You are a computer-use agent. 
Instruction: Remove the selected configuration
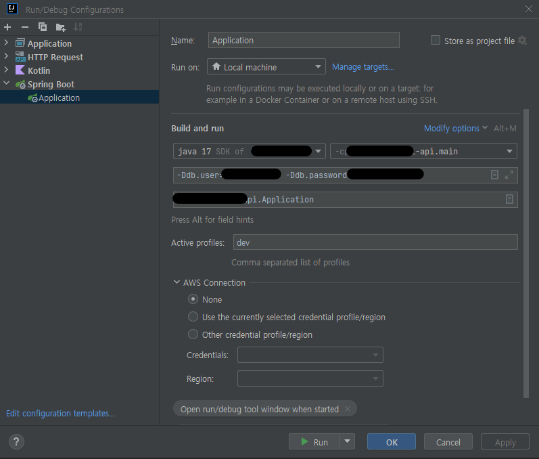25,27
